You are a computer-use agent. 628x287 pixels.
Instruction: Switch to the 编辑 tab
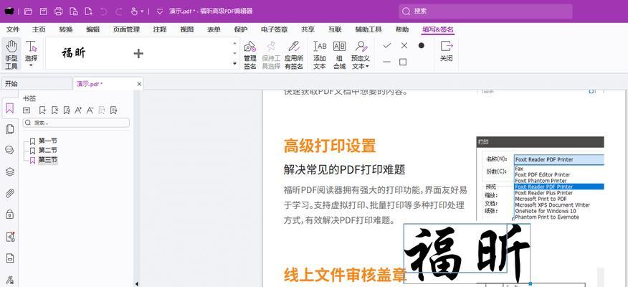93,29
